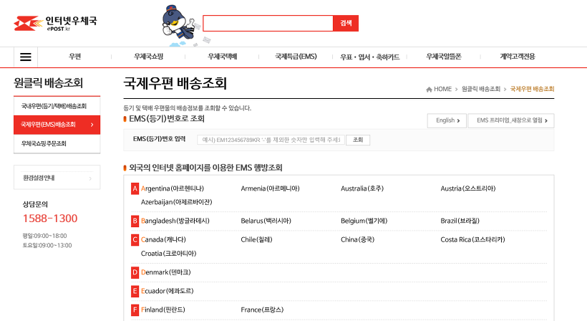Switch to the English version button
Image resolution: width=587 pixels, height=321 pixels.
[447, 120]
